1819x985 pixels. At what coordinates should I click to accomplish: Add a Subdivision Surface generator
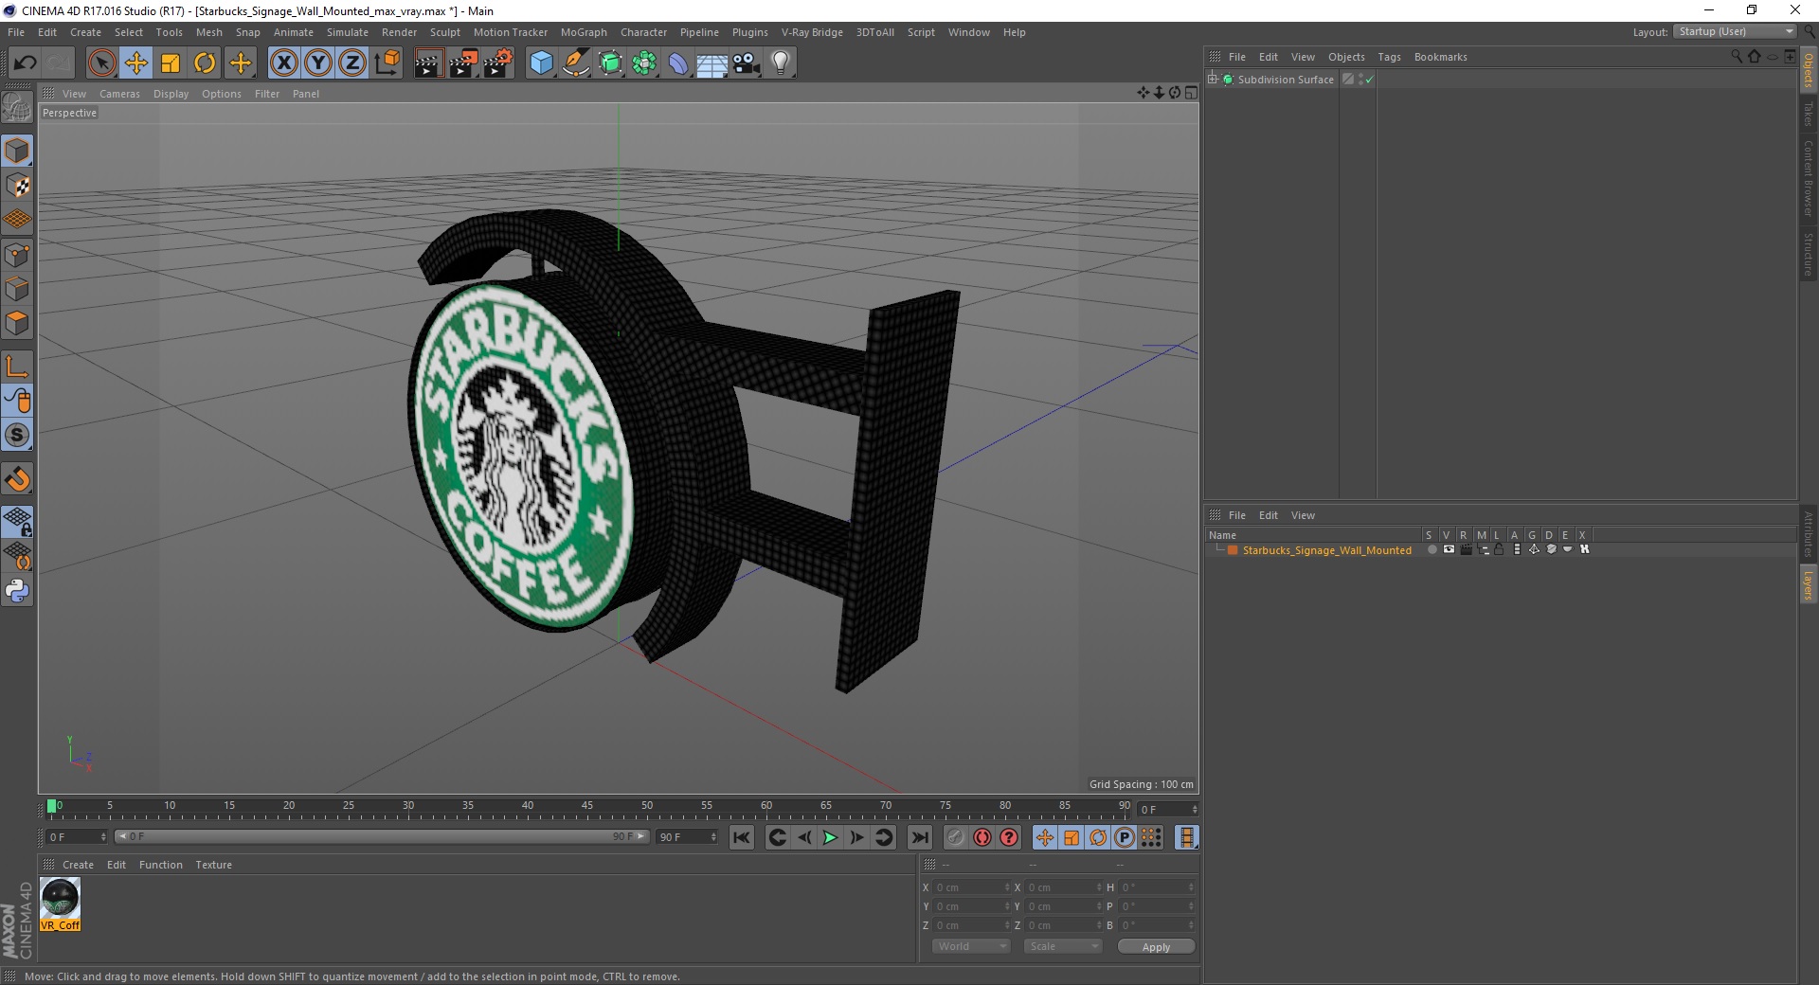[610, 63]
